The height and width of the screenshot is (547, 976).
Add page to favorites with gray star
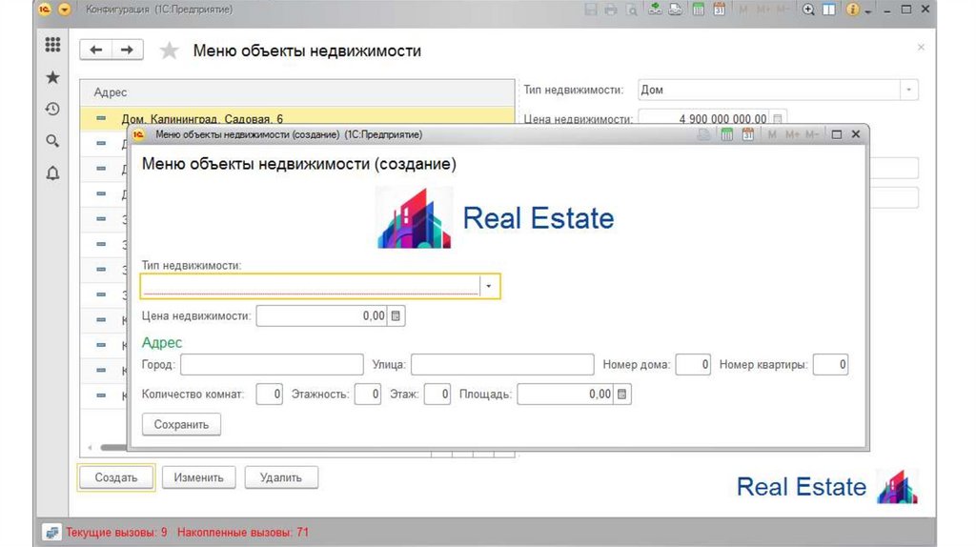click(169, 51)
